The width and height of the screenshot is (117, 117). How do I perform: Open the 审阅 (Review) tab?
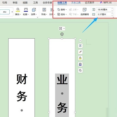pos(15,3)
